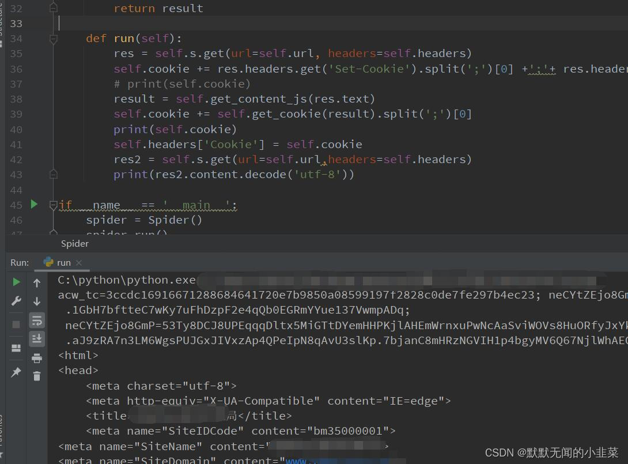Click the 'return result' statement
628x464 pixels.
point(158,9)
